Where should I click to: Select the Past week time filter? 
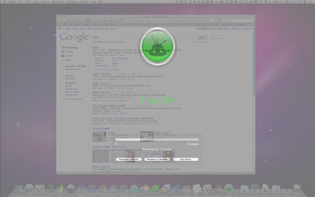[70, 79]
